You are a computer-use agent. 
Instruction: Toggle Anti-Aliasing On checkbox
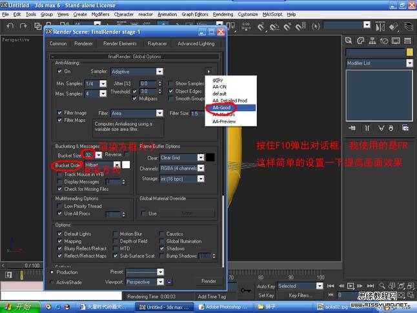59,71
